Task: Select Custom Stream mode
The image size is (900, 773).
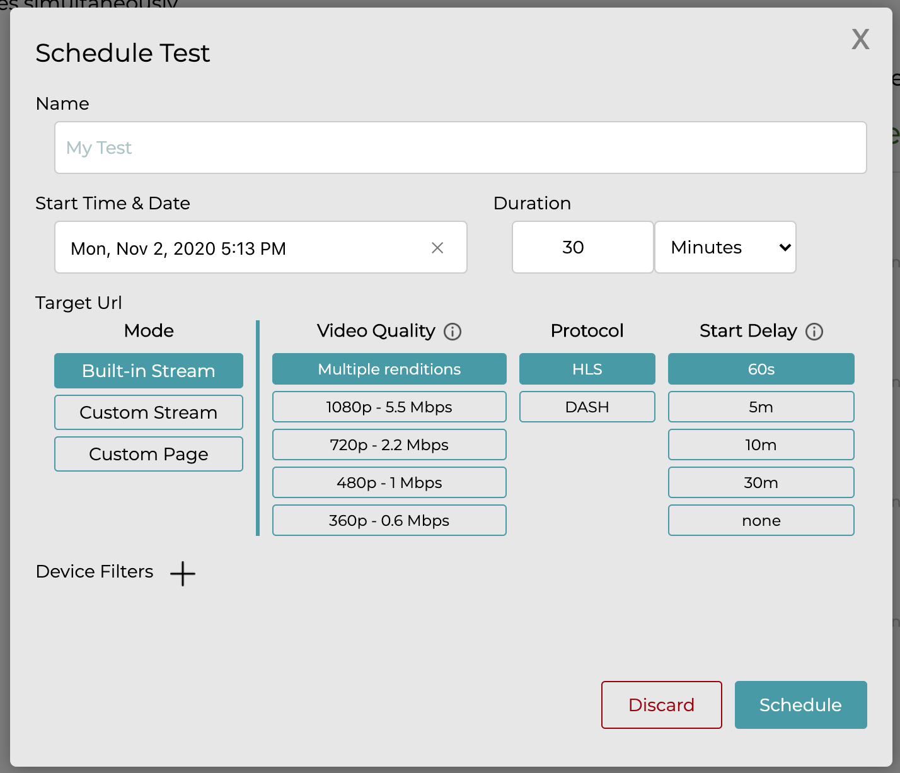Action: point(149,412)
